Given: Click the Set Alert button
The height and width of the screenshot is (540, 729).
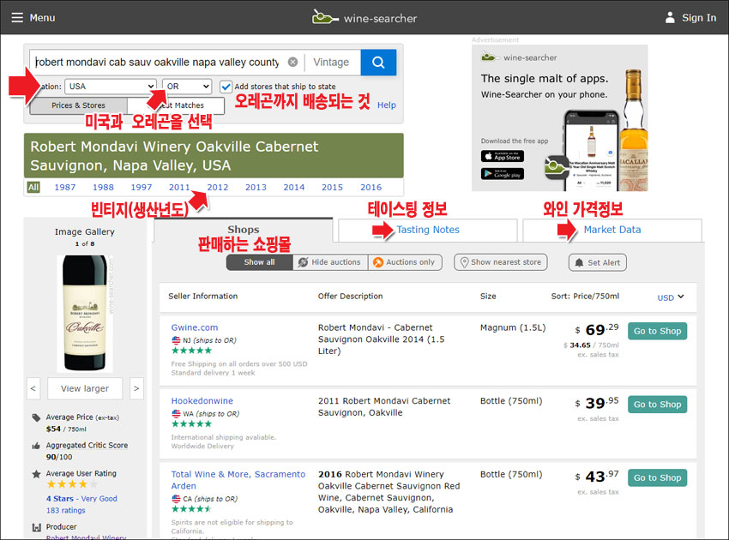Looking at the screenshot, I should [598, 262].
